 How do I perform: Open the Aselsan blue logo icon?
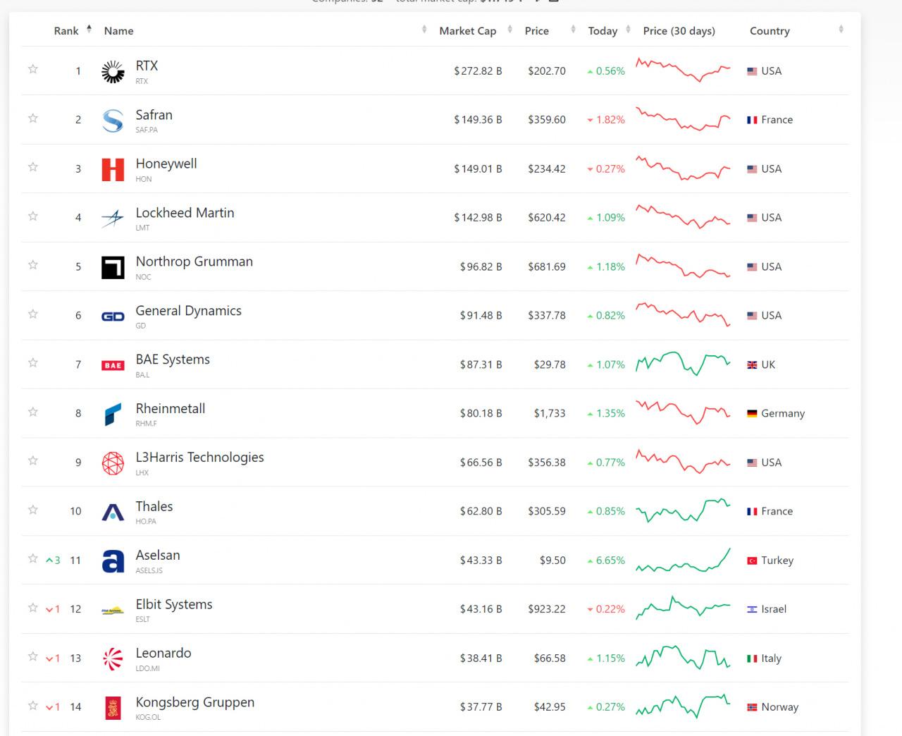[x=113, y=561]
